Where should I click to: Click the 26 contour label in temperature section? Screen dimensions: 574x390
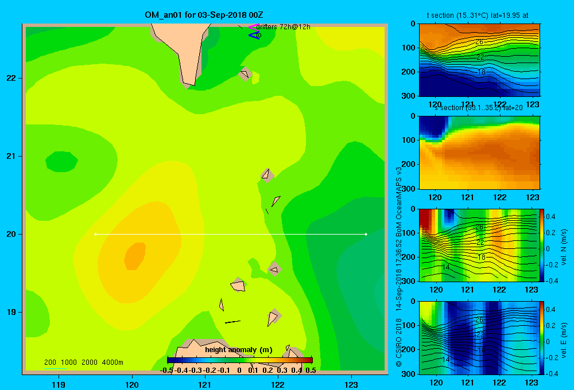[479, 42]
